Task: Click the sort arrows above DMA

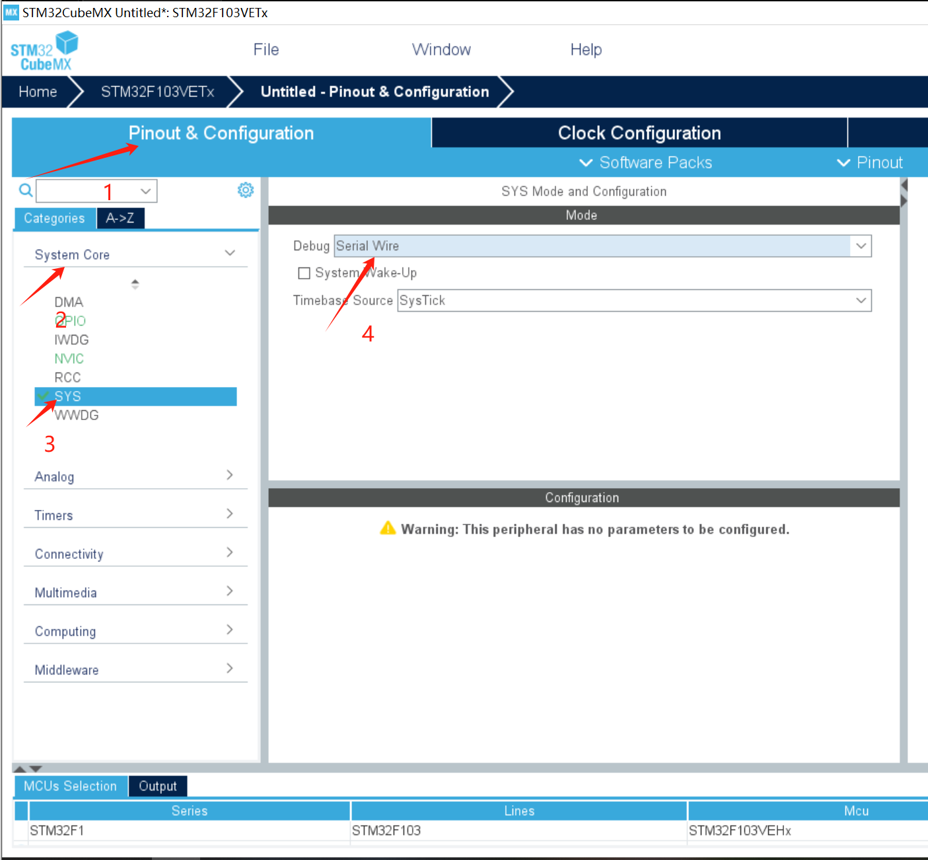Action: click(135, 284)
